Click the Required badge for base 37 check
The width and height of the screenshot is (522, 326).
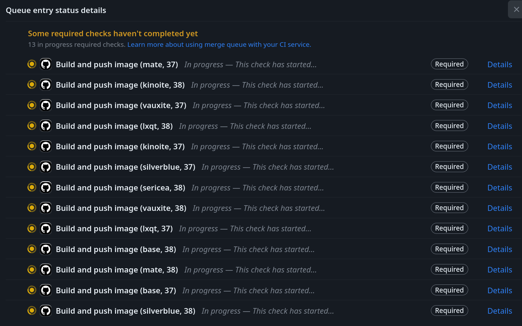point(449,290)
